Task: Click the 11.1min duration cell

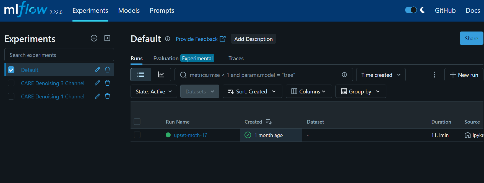Action: point(440,135)
